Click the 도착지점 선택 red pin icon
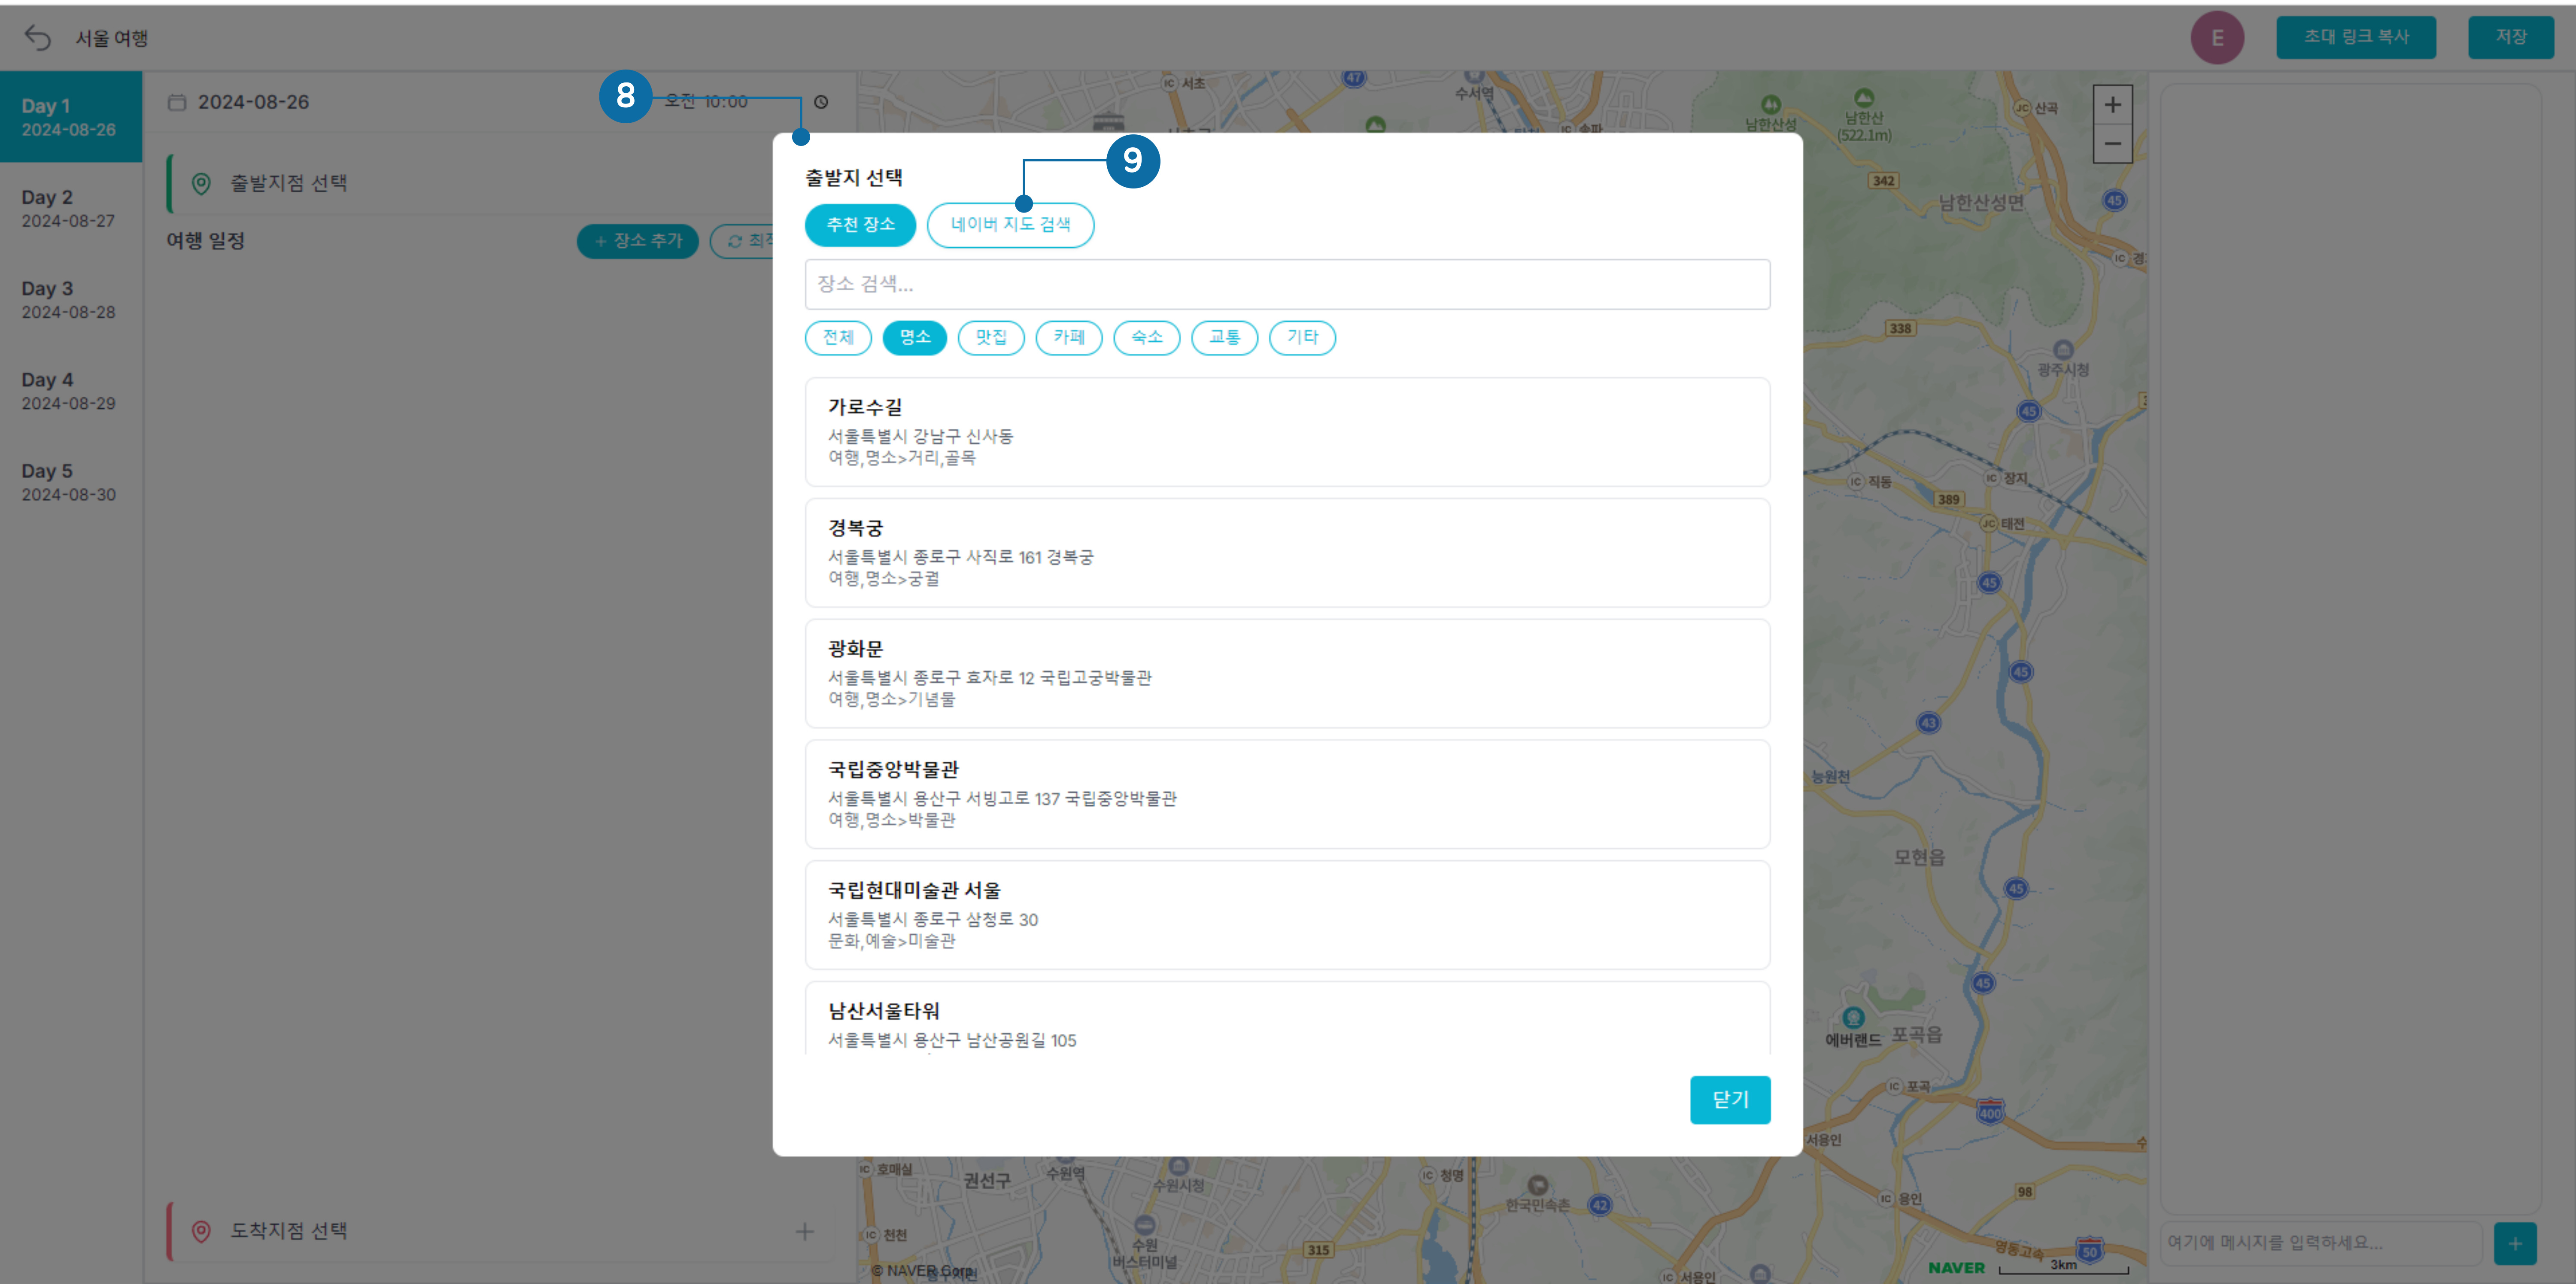This screenshot has width=2576, height=1288. click(201, 1231)
